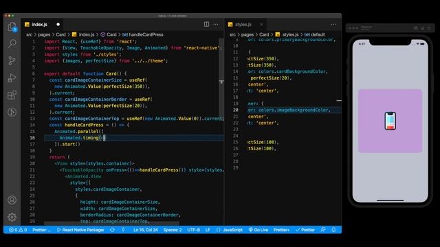Click the Split Editor Right icon

[x=206, y=25]
